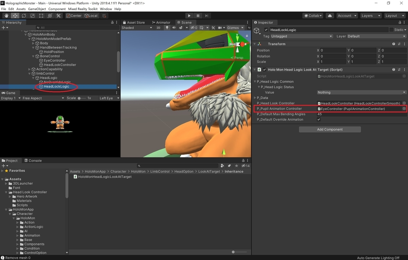Toggle hidden packages visibility in Project

click(245, 166)
